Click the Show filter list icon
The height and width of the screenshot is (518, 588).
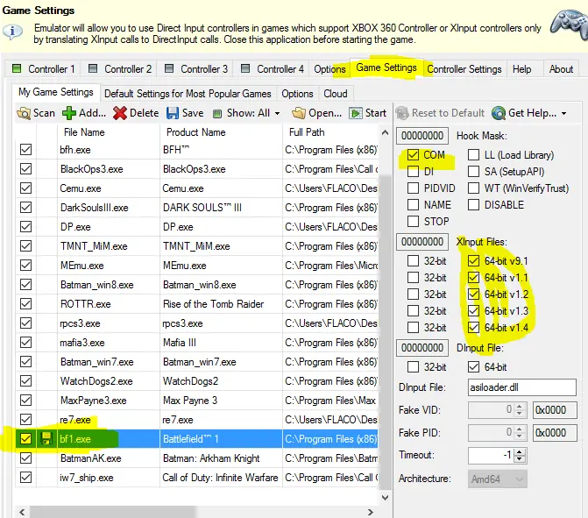point(217,113)
